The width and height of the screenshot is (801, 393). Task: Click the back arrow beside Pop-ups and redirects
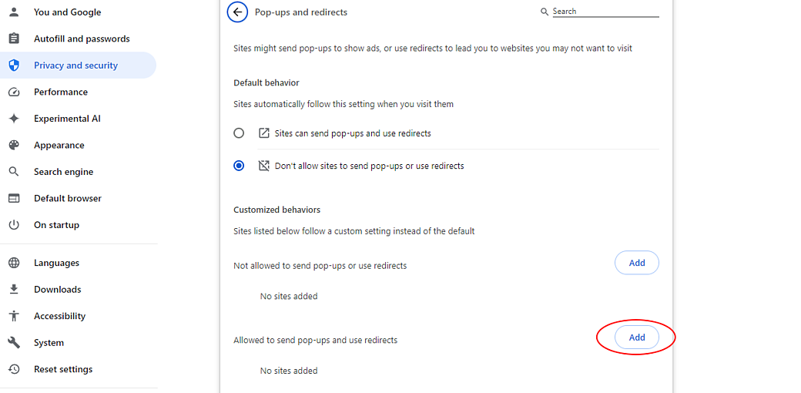tap(237, 12)
